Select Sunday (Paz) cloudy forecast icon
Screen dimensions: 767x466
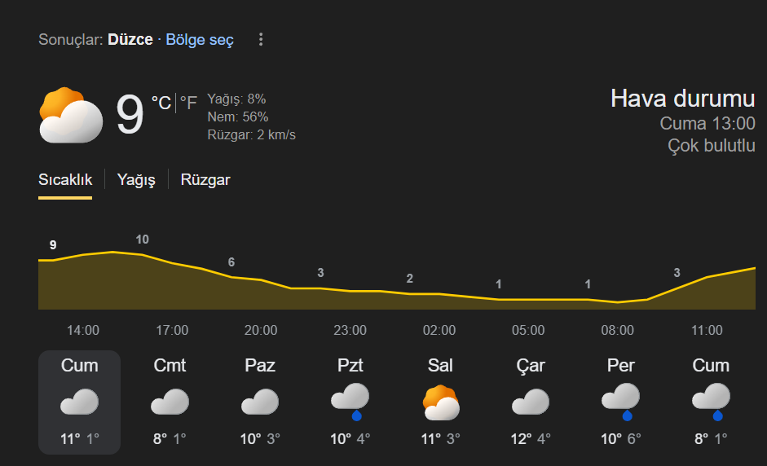click(260, 402)
